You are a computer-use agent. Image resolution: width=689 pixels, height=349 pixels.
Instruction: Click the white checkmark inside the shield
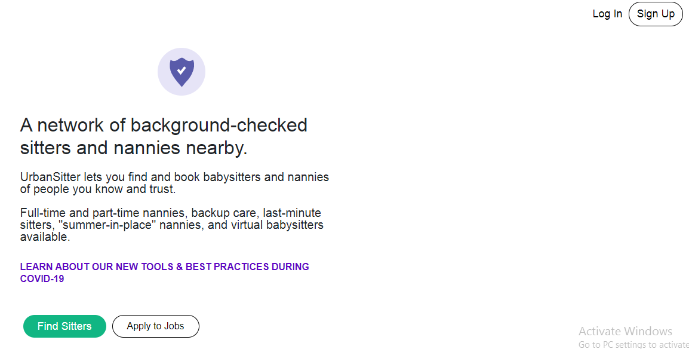[x=182, y=70]
